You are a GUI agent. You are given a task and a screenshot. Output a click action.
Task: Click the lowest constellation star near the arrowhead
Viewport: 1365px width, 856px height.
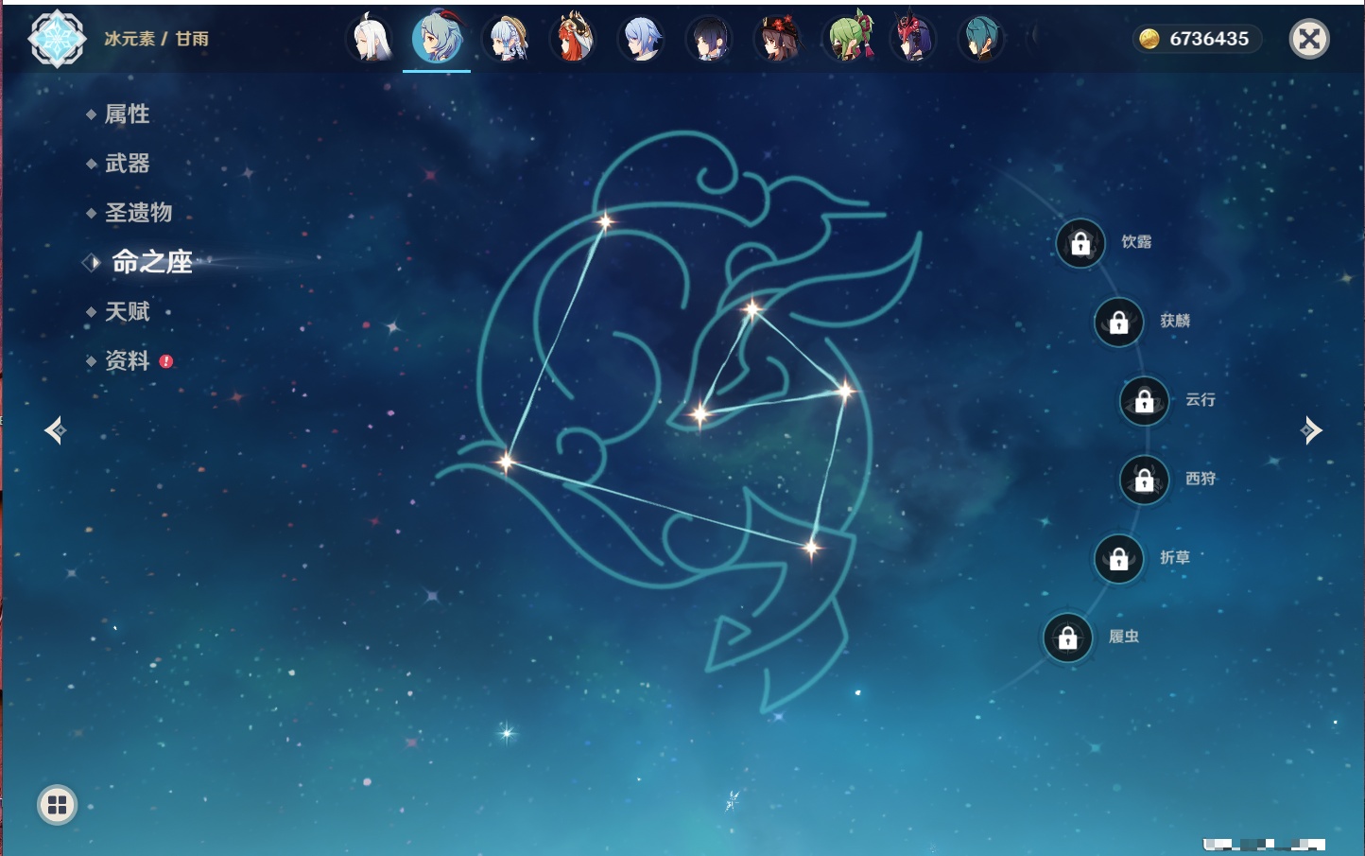810,548
